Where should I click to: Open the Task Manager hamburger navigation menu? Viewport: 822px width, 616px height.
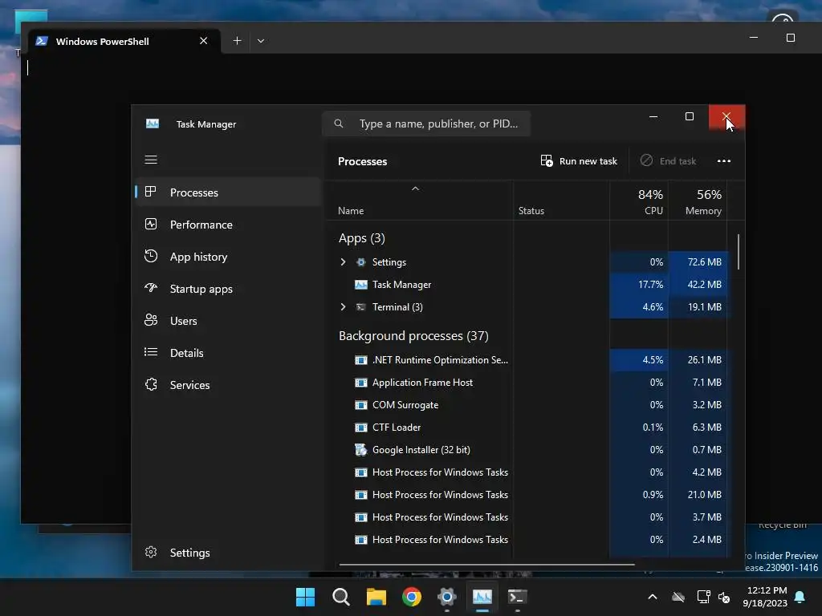(x=151, y=160)
